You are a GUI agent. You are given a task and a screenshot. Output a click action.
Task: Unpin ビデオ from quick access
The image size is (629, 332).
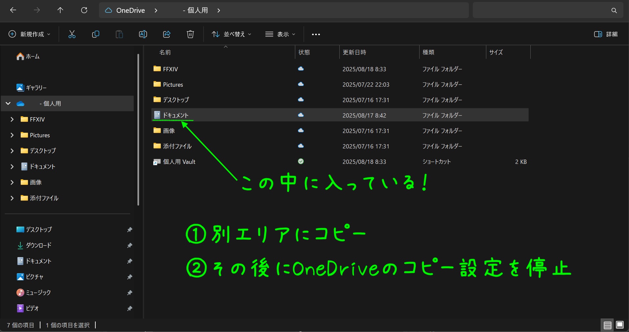click(130, 308)
